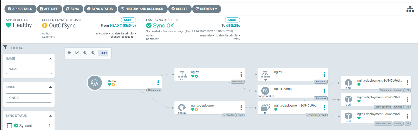
Task: Click the nginx application stack icon
Action: point(95,83)
